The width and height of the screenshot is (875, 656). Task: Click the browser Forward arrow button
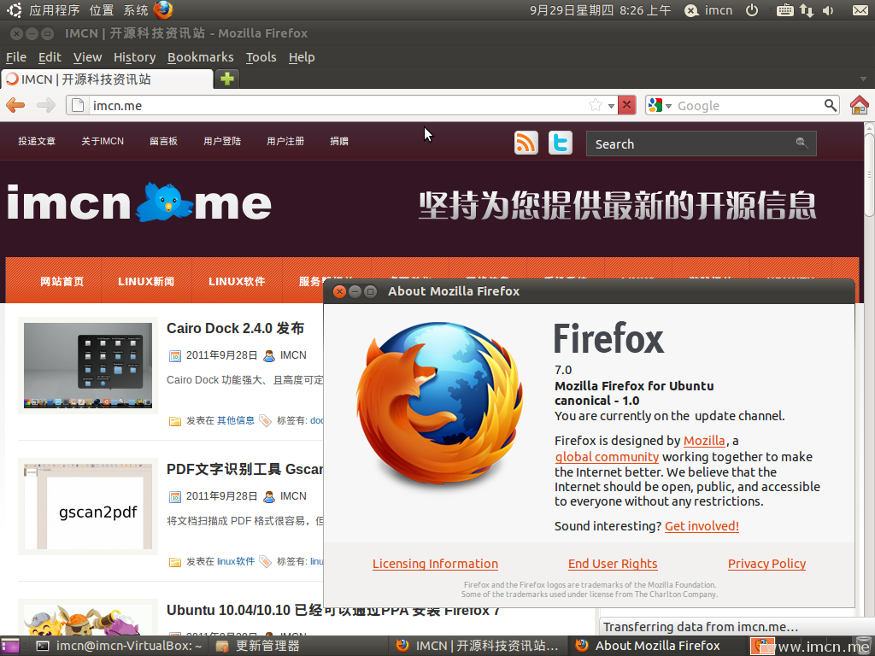(46, 105)
